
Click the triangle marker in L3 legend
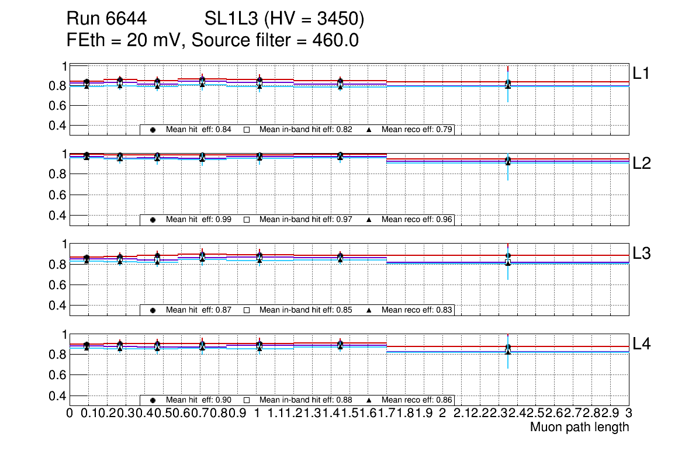[369, 310]
